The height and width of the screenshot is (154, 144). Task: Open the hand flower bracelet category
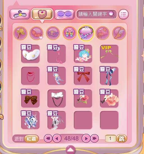[102, 33]
